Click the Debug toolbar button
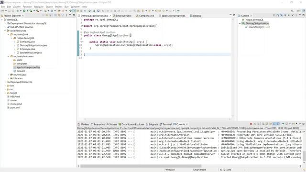The width and height of the screenshot is (306, 172). pos(18,11)
